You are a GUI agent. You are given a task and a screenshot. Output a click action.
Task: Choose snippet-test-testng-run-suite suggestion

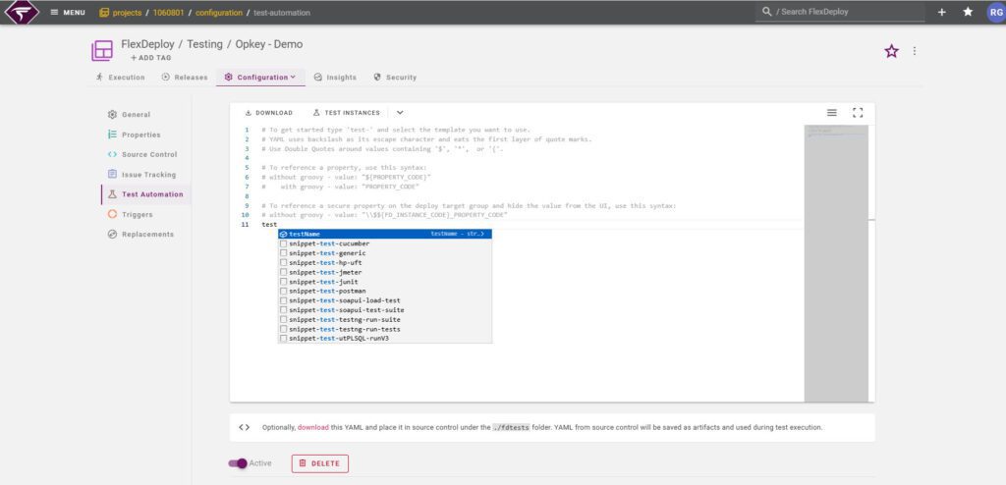click(385, 319)
